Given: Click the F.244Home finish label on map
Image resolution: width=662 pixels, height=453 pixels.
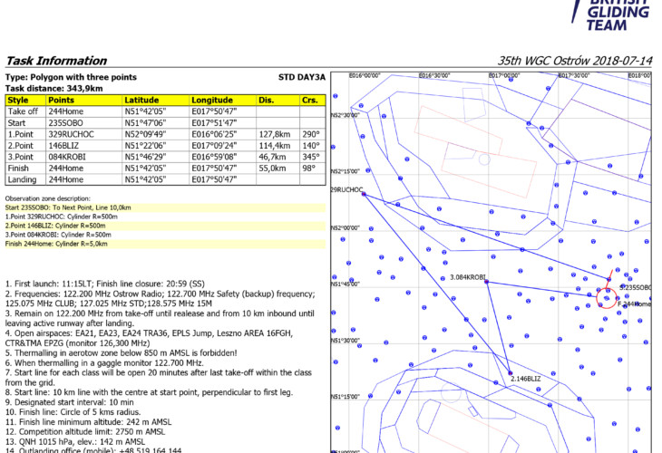Looking at the screenshot, I should [x=635, y=304].
